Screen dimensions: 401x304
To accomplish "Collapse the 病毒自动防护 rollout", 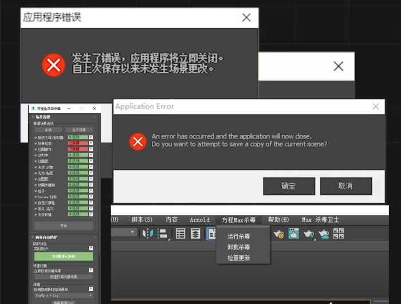I will (46, 237).
